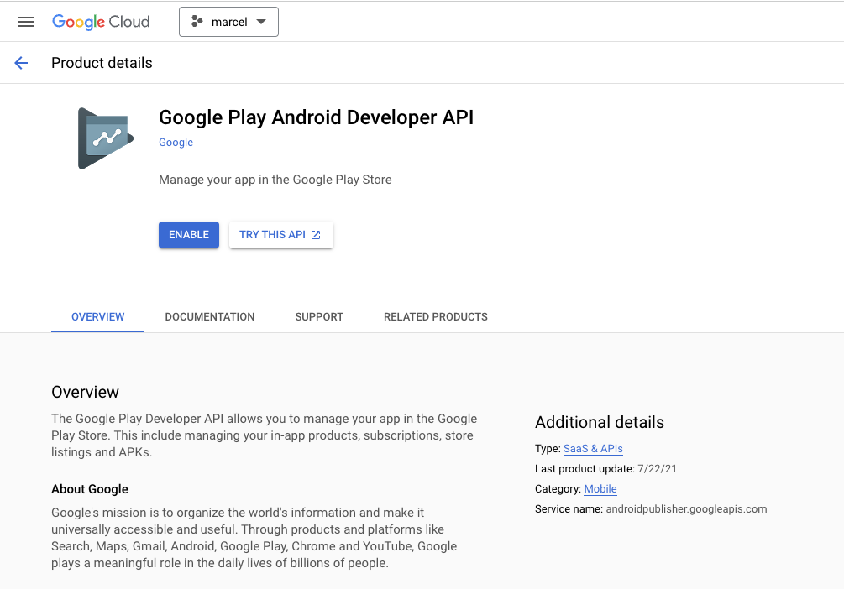Open the Google publisher link
Image resolution: width=844 pixels, height=589 pixels.
point(176,143)
